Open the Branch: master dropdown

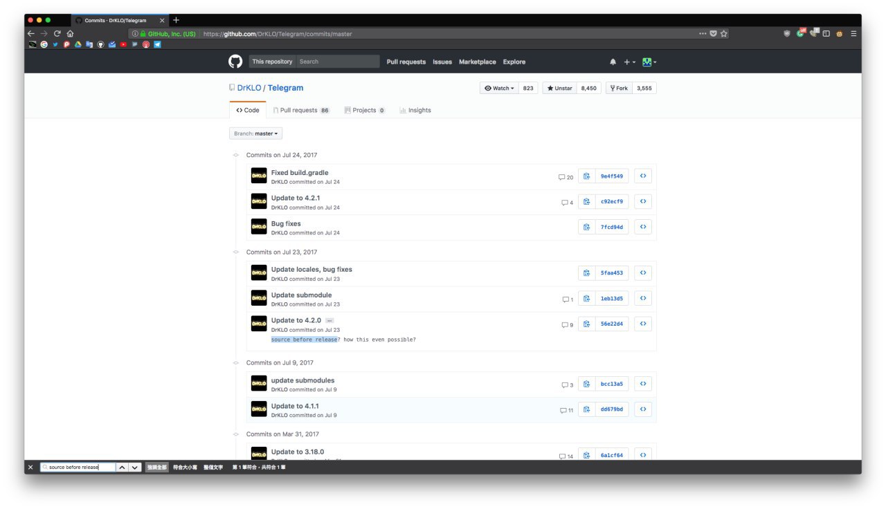(x=255, y=133)
